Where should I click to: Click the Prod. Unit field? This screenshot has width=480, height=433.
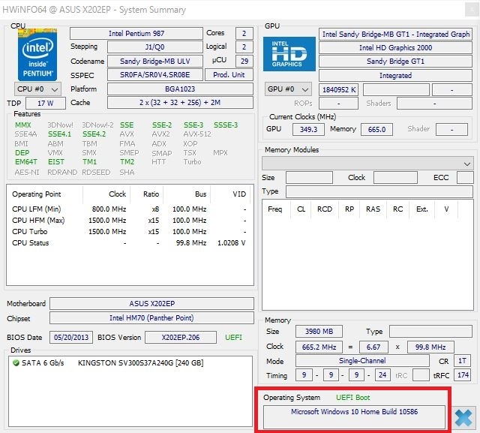tap(229, 75)
